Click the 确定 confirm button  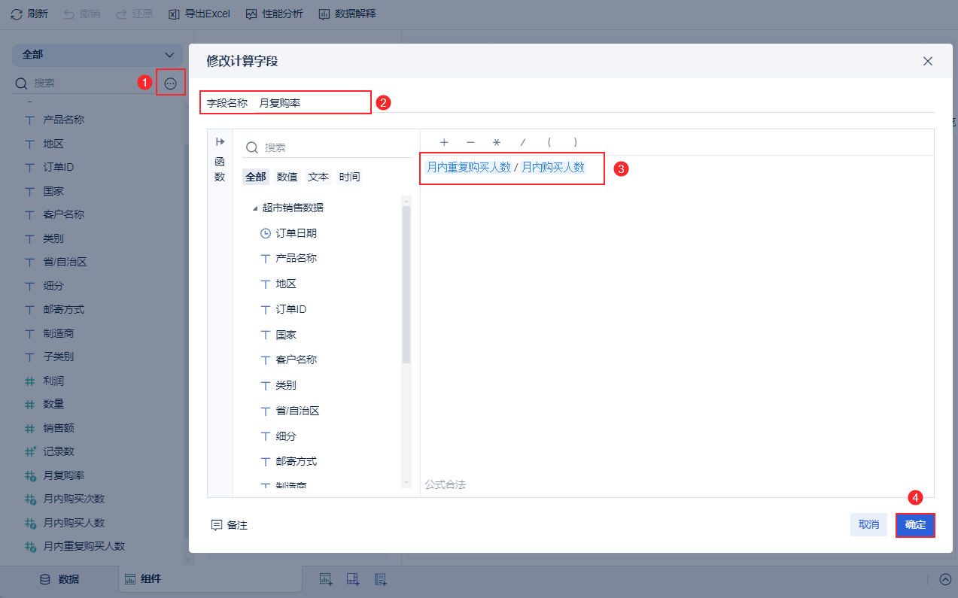click(915, 525)
